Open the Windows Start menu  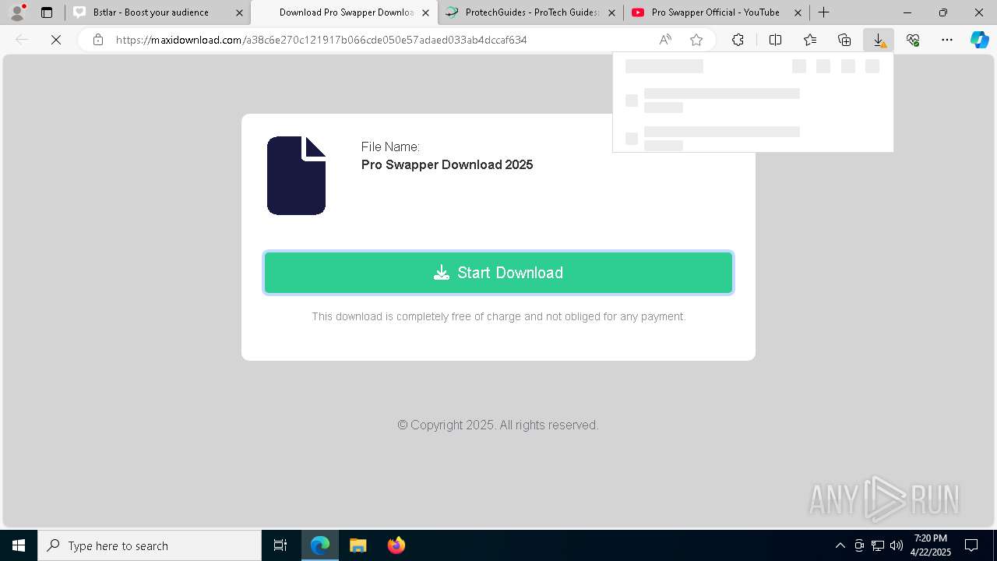[x=19, y=545]
